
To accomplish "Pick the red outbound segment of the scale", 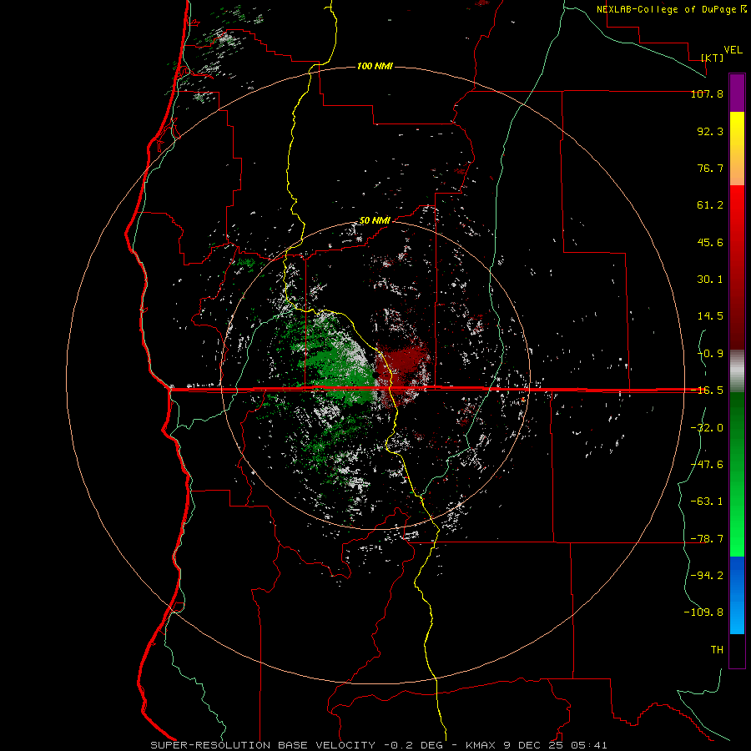I will tap(737, 267).
